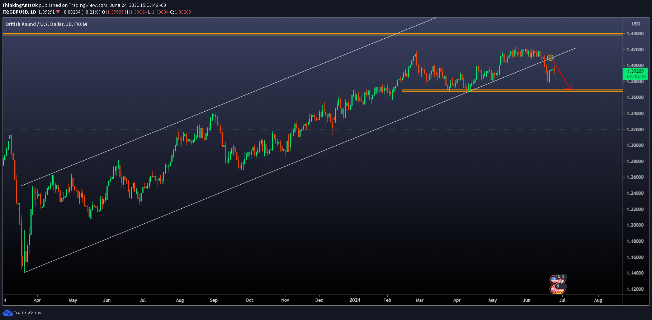Click the last price 1.39291 in header

[x=46, y=12]
